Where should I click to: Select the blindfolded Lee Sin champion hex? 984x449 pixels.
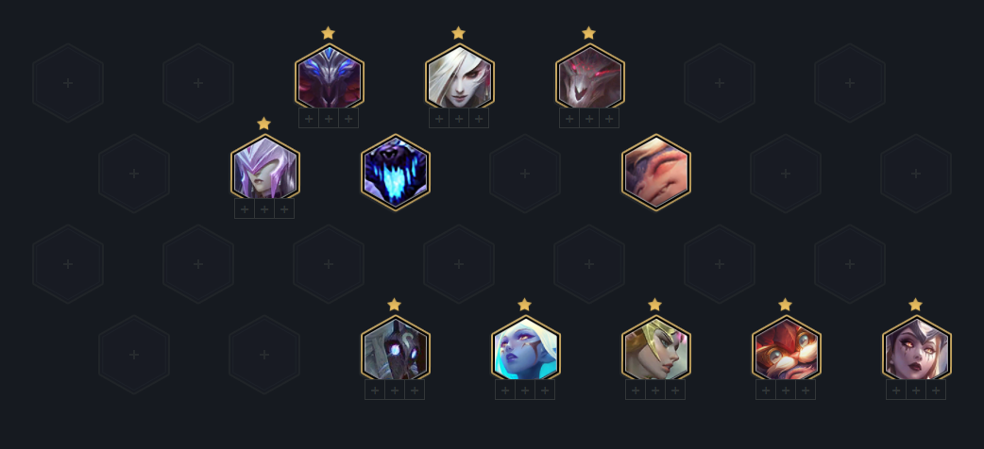655,173
